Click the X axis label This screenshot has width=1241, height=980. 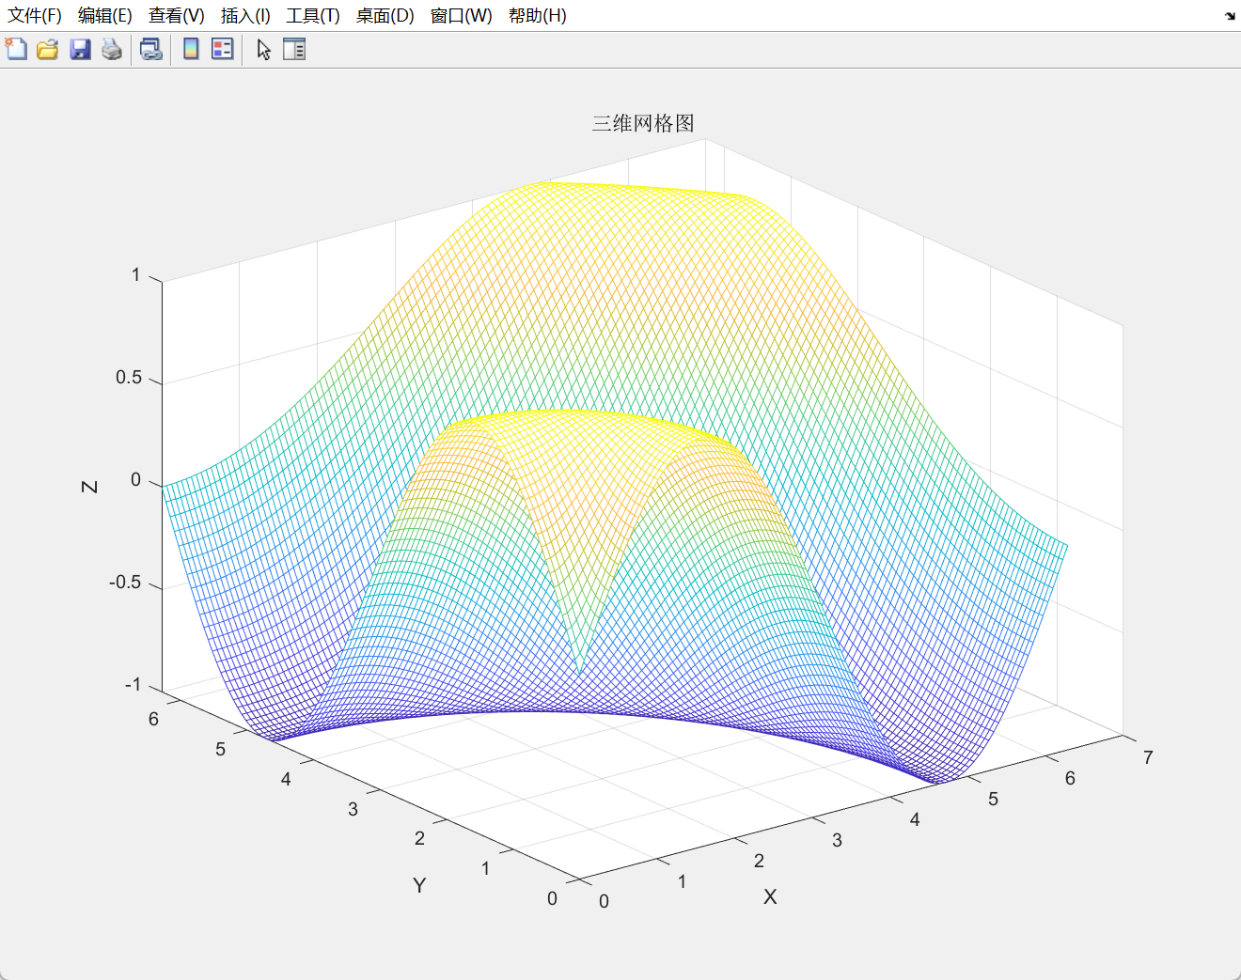770,896
